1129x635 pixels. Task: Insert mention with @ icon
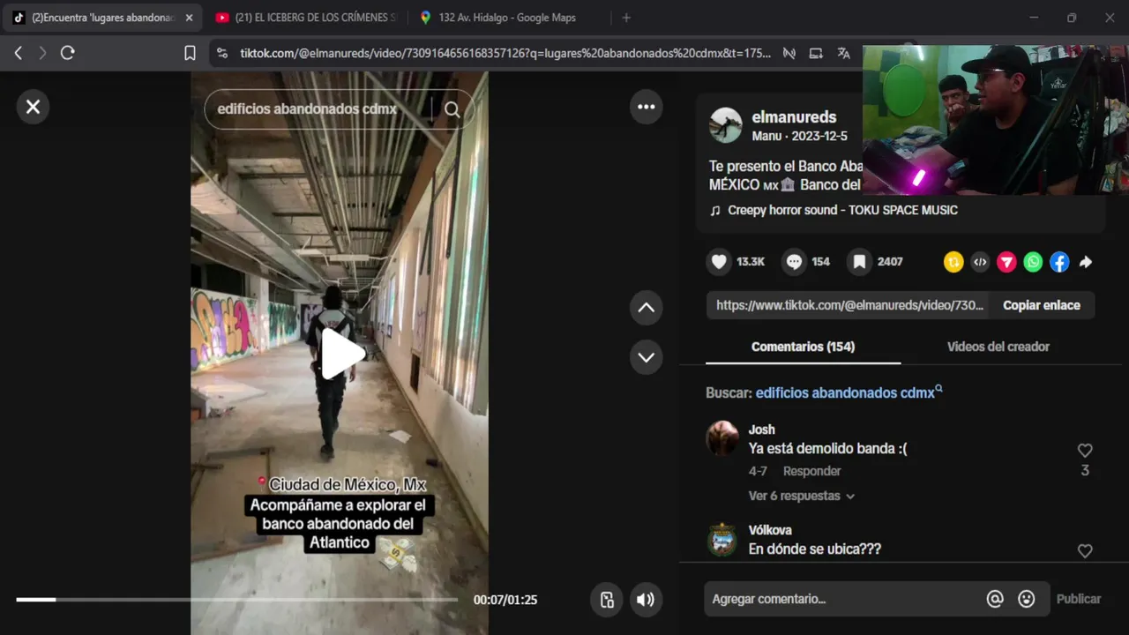[x=995, y=599]
